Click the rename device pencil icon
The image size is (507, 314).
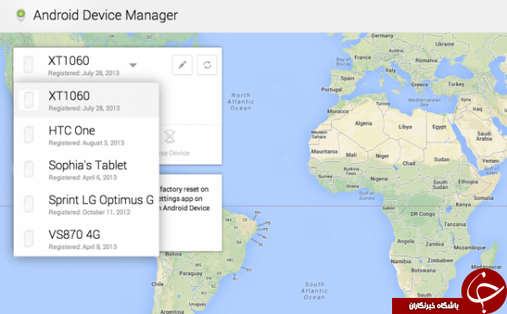[x=182, y=65]
